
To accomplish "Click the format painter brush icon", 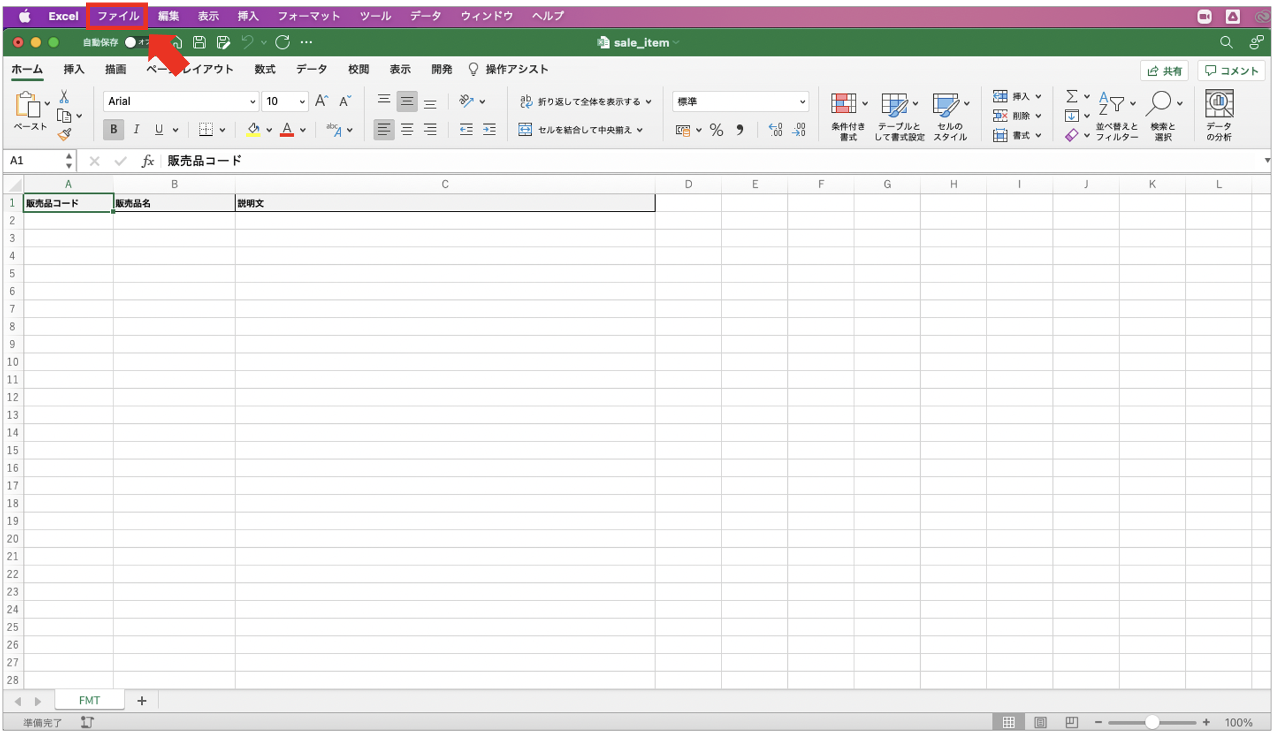I will tap(64, 135).
